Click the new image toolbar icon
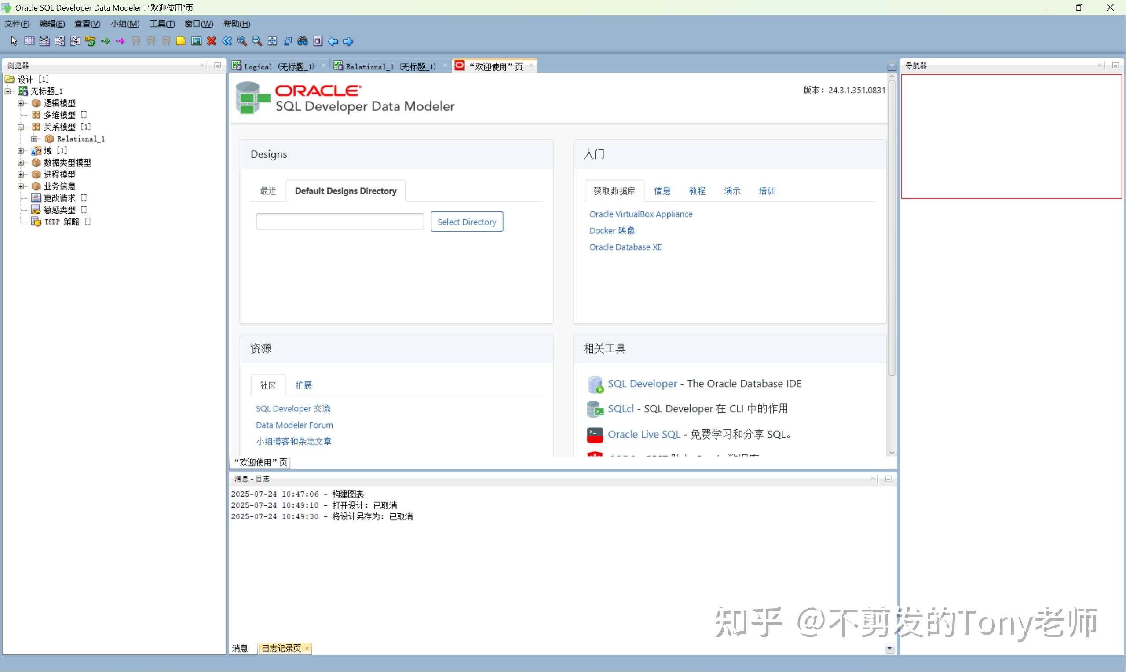The image size is (1126, 672). [x=196, y=41]
